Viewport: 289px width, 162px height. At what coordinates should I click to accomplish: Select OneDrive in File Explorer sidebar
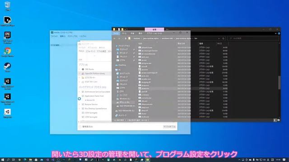(121, 65)
